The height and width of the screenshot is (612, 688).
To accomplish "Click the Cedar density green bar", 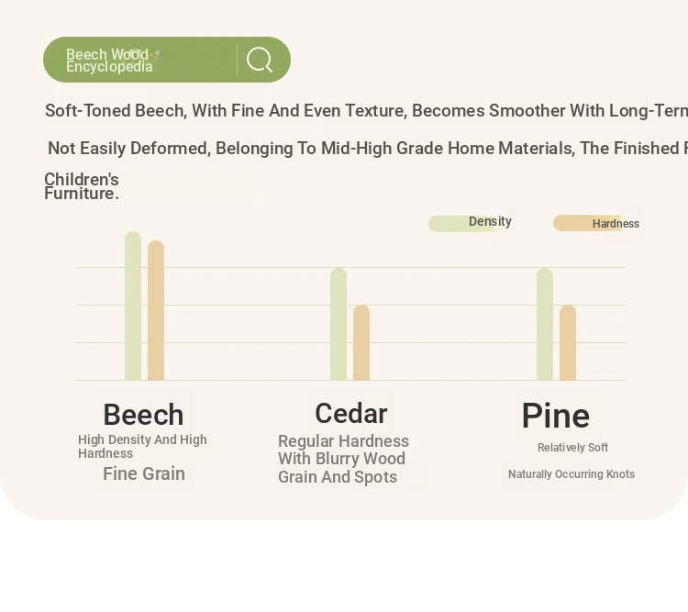I will tap(338, 324).
